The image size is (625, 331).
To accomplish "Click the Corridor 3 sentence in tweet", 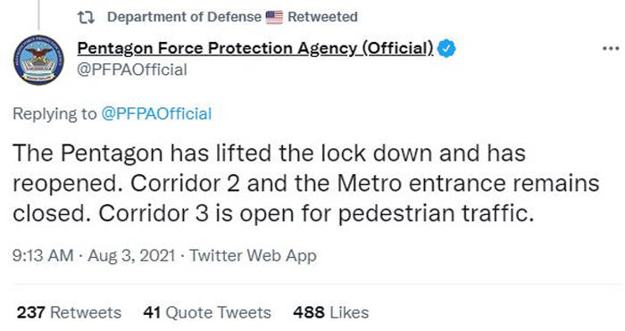I will tap(316, 213).
